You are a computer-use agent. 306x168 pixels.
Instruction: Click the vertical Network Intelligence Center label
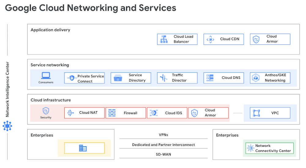7,90
